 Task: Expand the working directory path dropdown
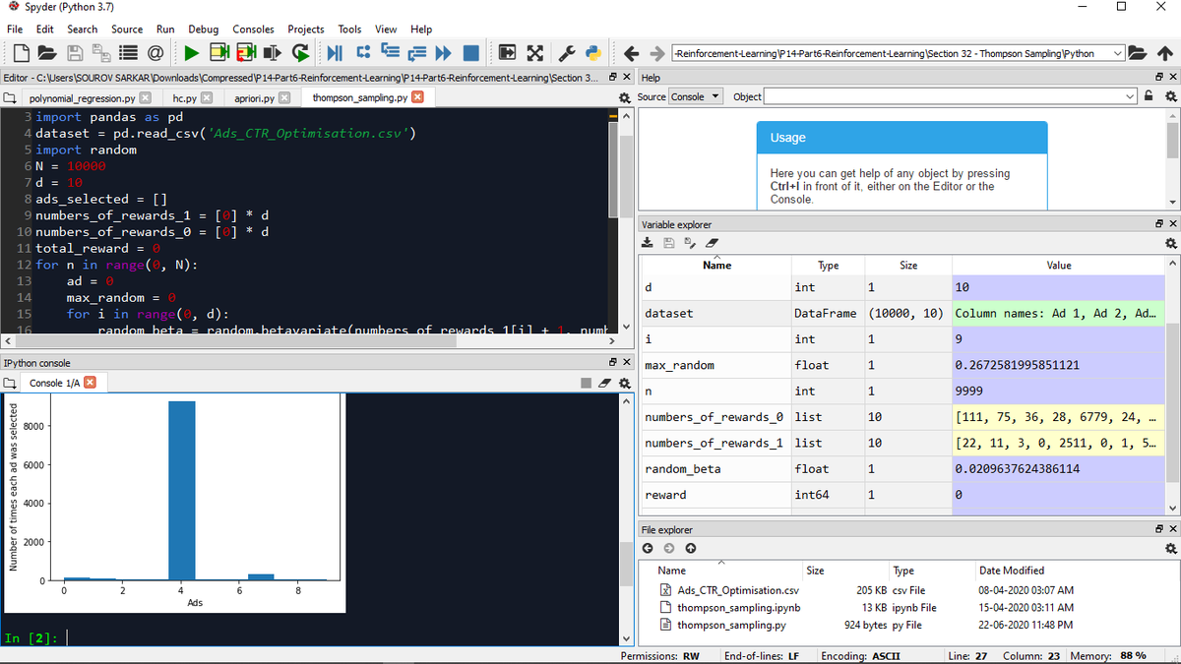[x=1117, y=53]
